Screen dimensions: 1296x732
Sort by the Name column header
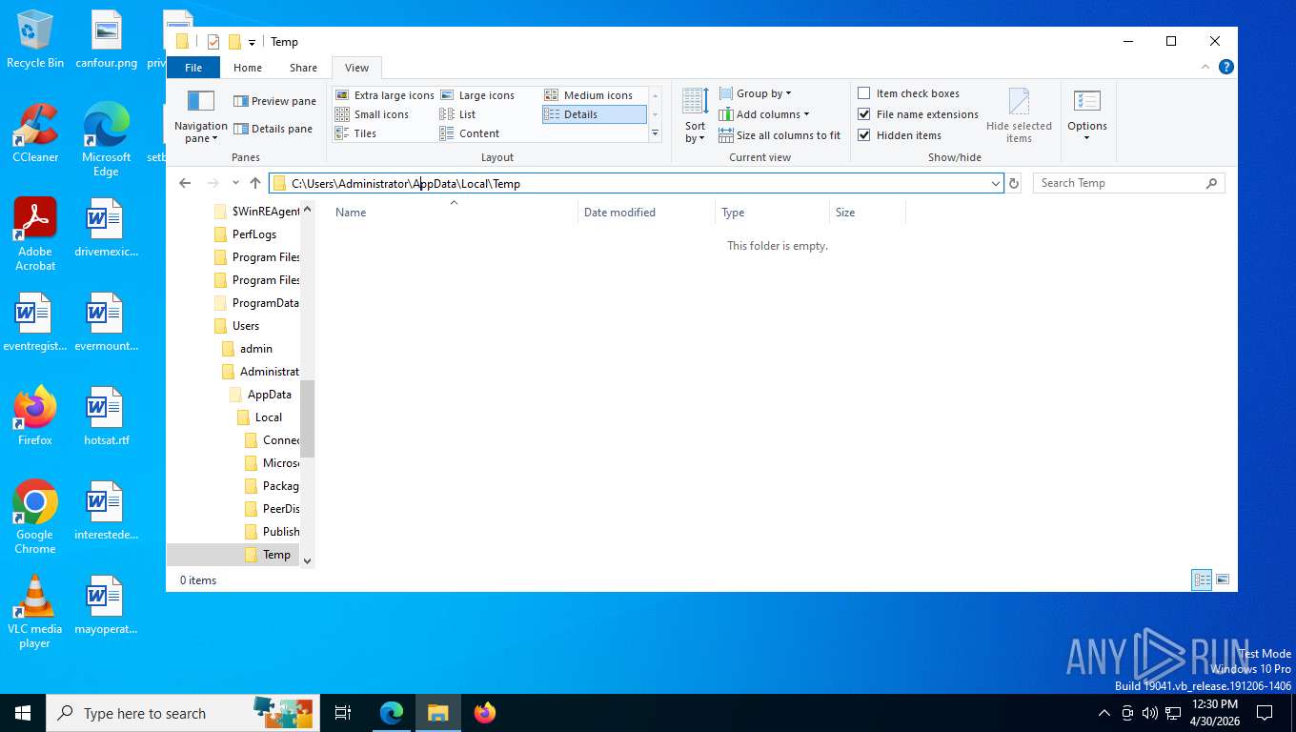(x=452, y=213)
